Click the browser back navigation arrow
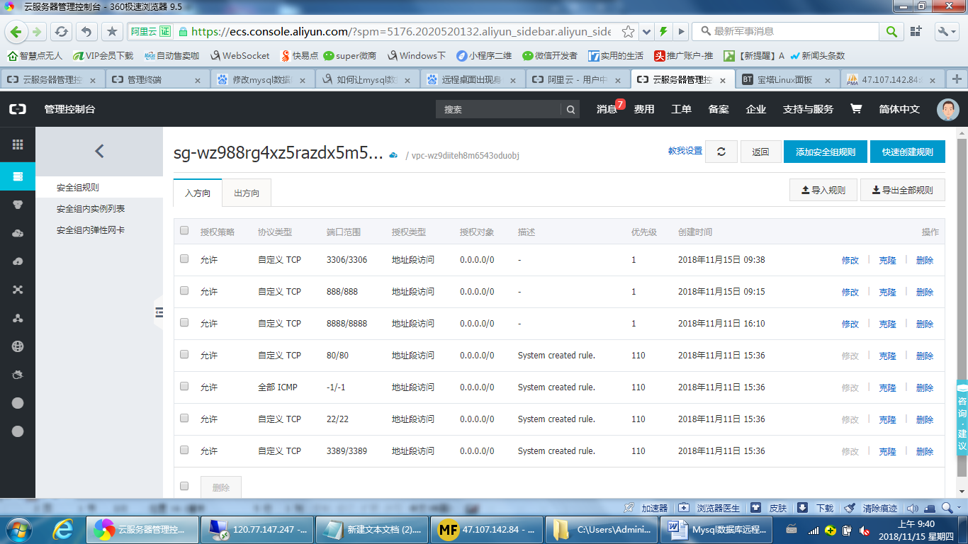Image resolution: width=968 pixels, height=544 pixels. (x=16, y=31)
